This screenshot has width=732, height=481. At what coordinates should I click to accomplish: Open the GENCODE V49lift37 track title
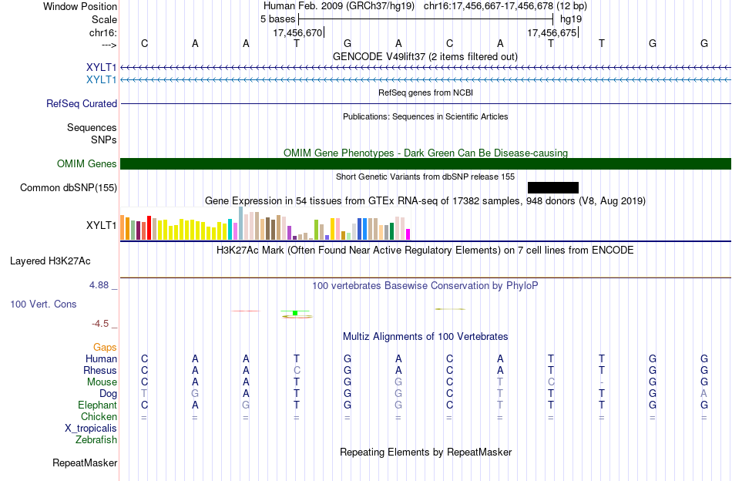[425, 56]
